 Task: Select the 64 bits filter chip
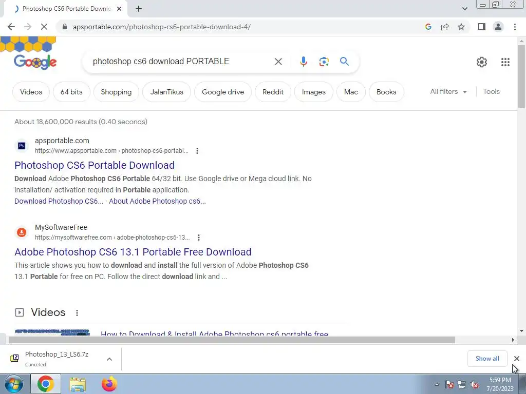click(x=71, y=92)
